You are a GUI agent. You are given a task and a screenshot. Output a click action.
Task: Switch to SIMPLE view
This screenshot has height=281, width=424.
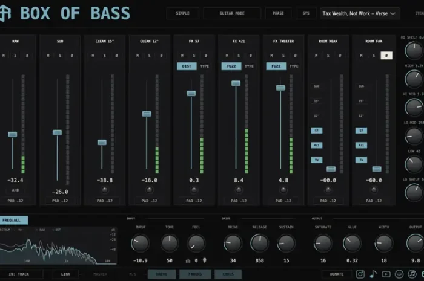(183, 13)
